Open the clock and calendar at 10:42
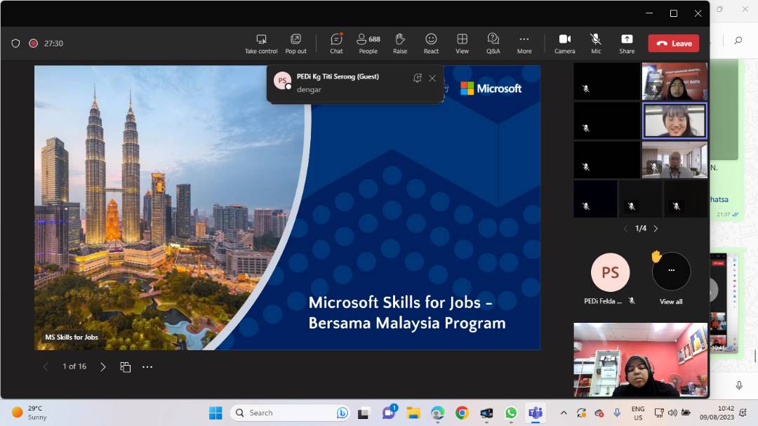The width and height of the screenshot is (758, 426). pos(717,413)
